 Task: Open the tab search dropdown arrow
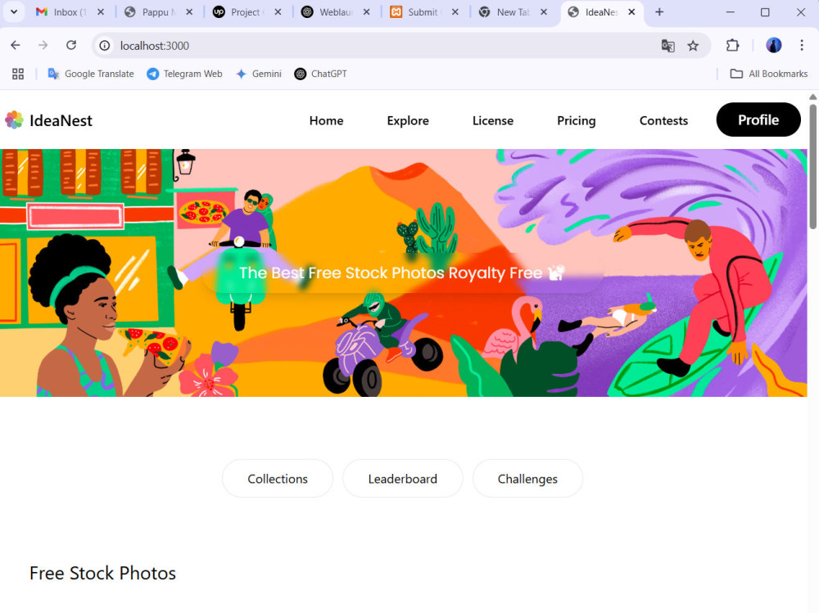tap(14, 12)
